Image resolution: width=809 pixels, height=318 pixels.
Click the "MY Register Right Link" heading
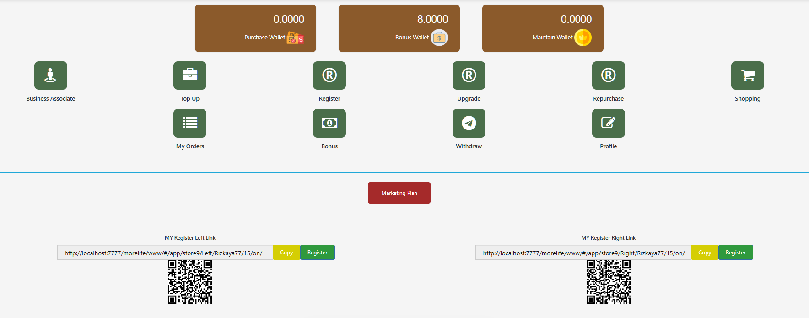pos(609,238)
